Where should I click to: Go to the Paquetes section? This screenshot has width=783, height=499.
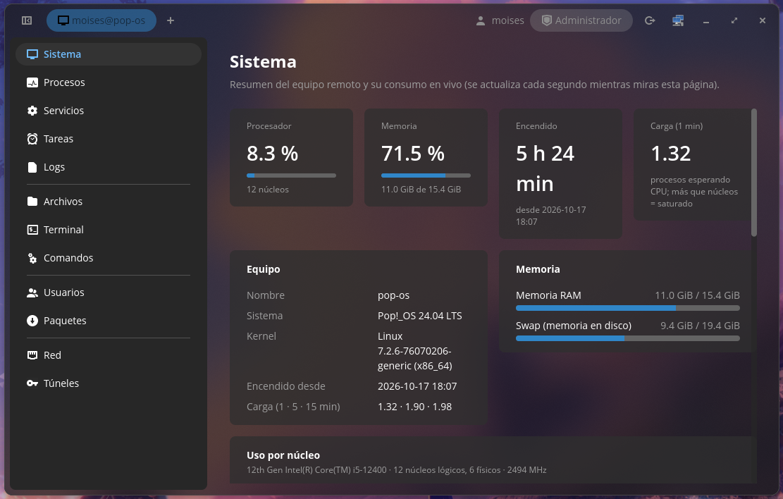click(109, 321)
